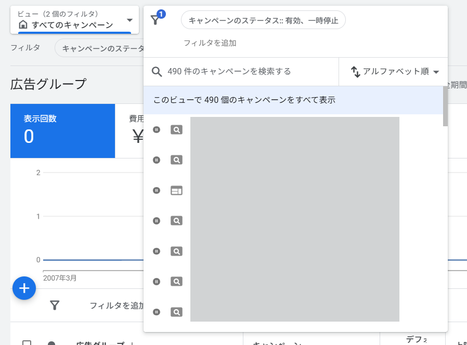This screenshot has width=467, height=345.
Task: Click the funnel icon above the table
Action: click(x=55, y=306)
